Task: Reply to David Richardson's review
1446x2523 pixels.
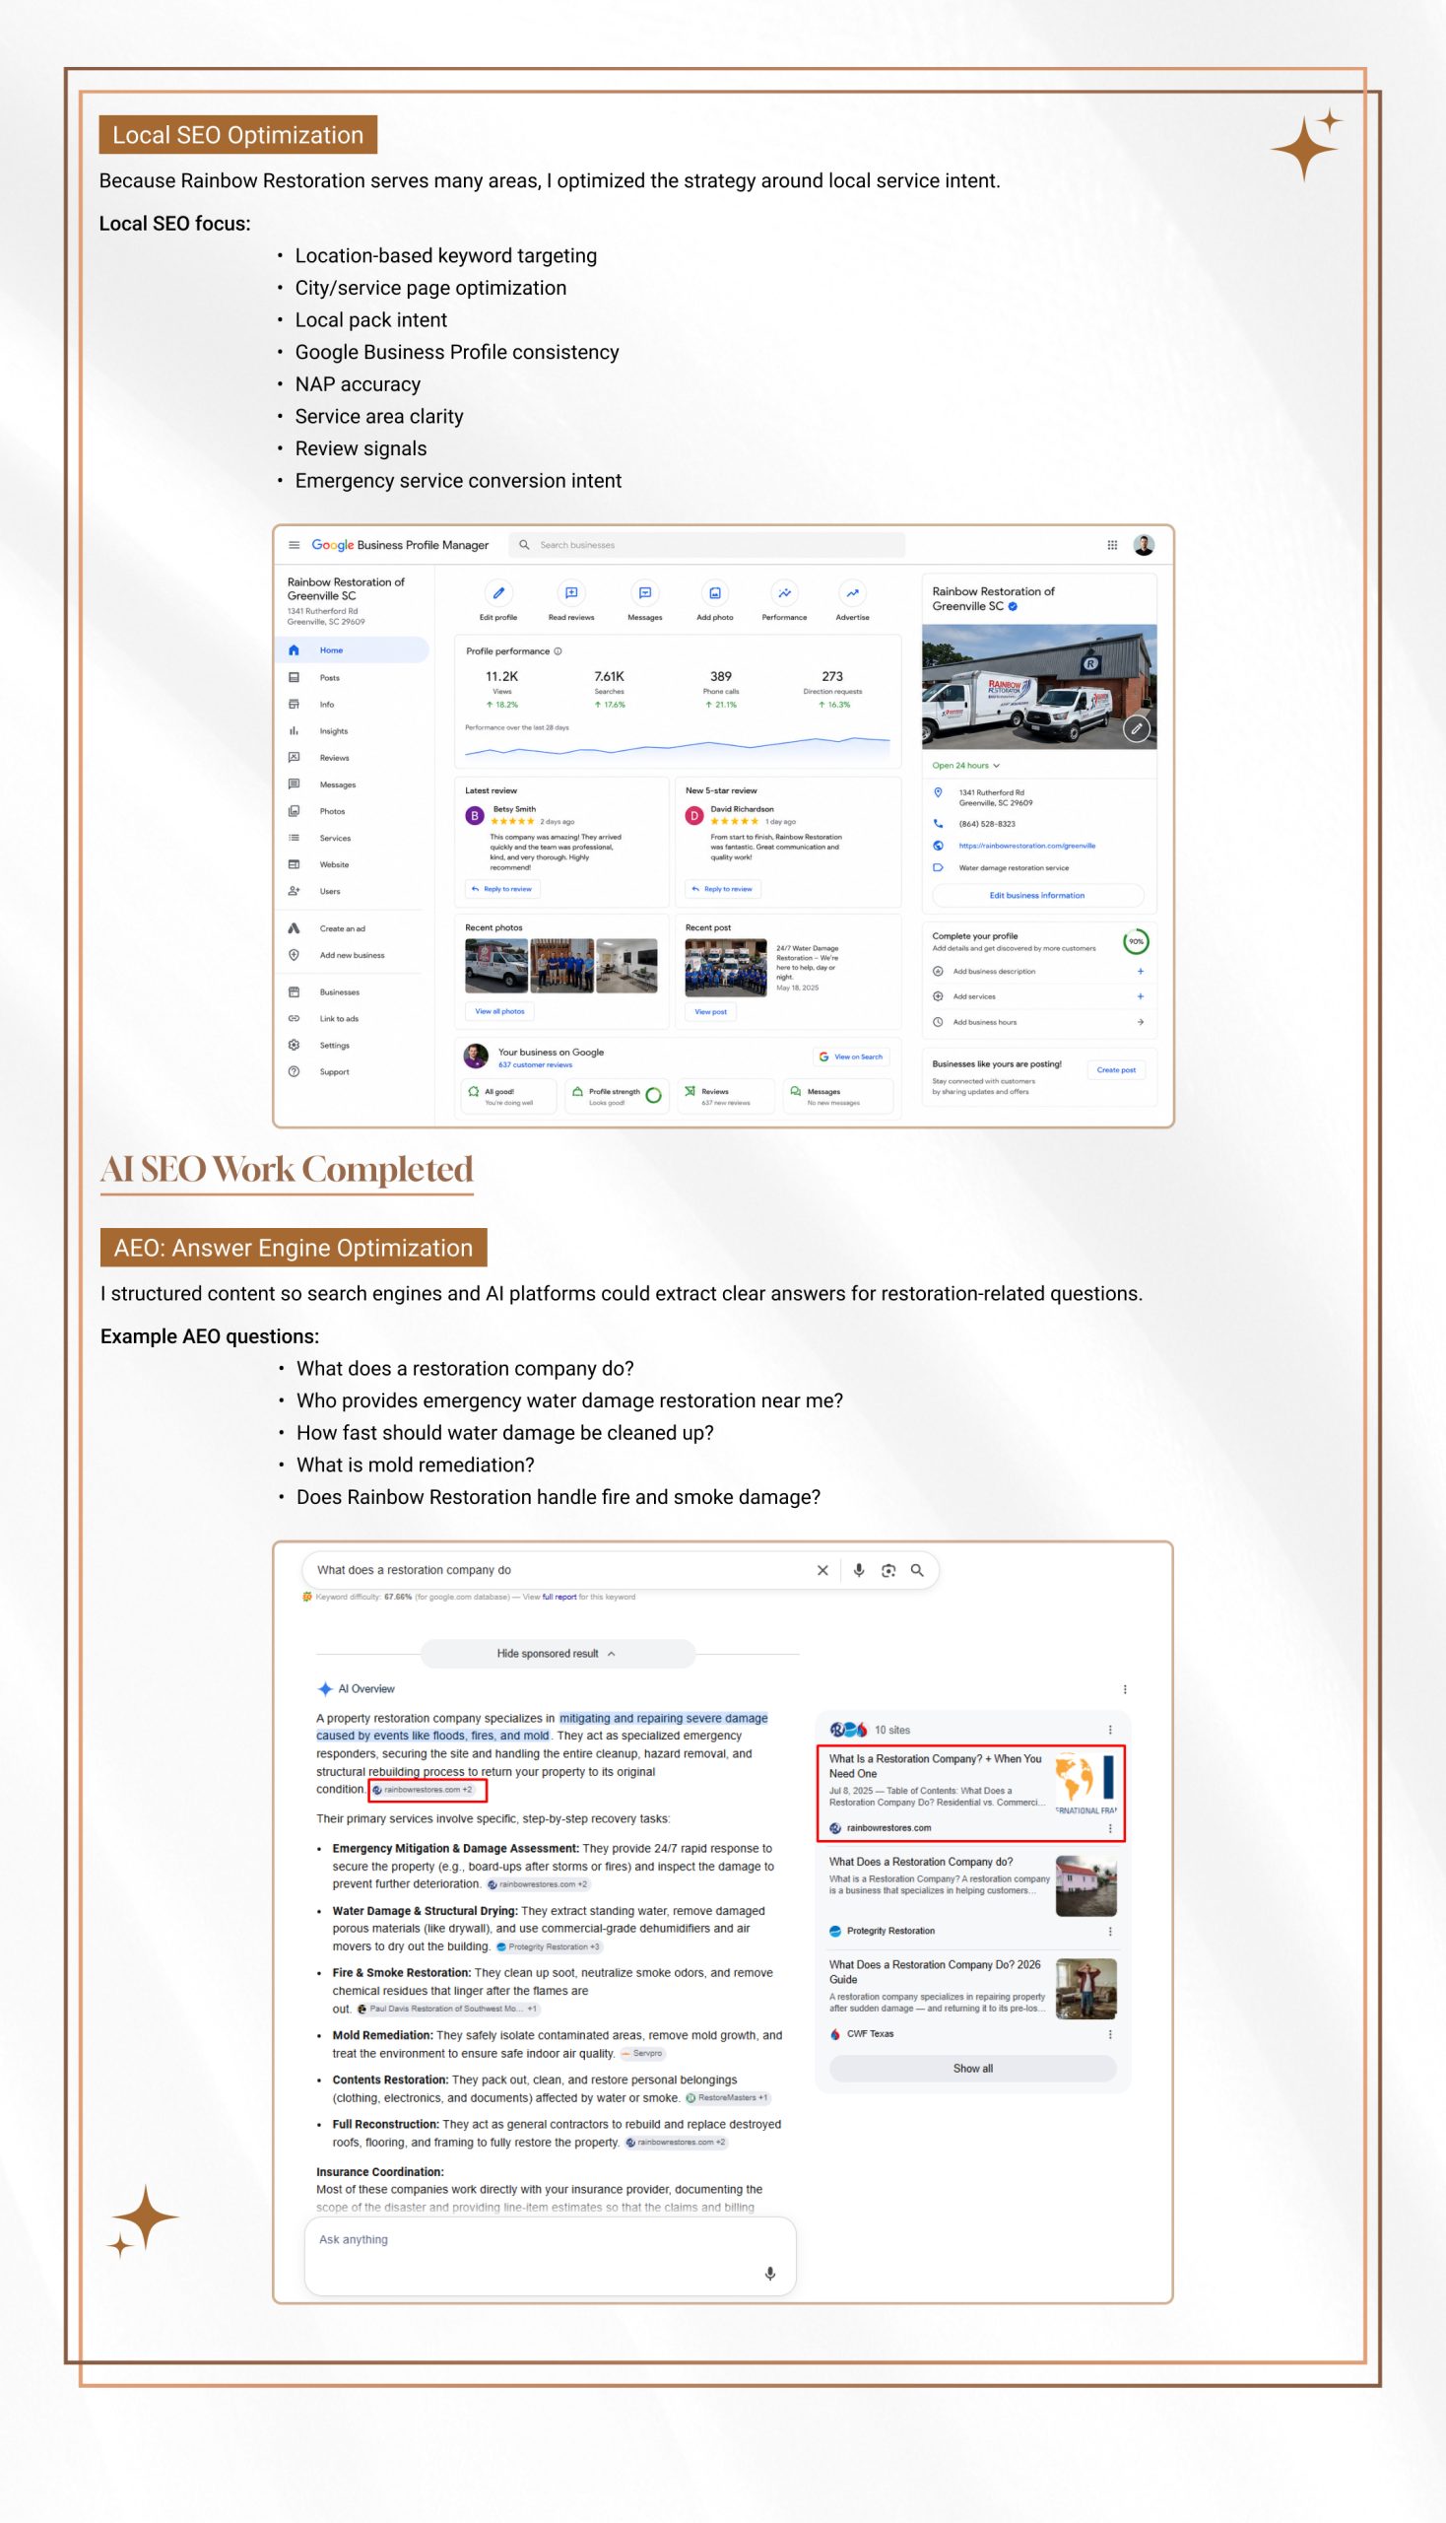Action: point(723,889)
